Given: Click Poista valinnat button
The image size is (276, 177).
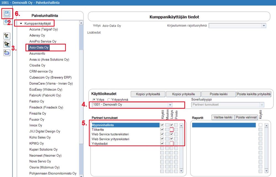Looking at the screenshot, I should pos(246,117).
